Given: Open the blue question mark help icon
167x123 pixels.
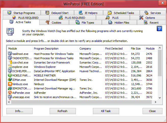Looking at the screenshot, I should (159, 29).
